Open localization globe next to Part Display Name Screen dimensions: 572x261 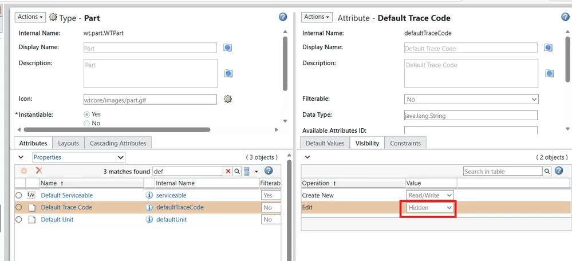(x=228, y=48)
